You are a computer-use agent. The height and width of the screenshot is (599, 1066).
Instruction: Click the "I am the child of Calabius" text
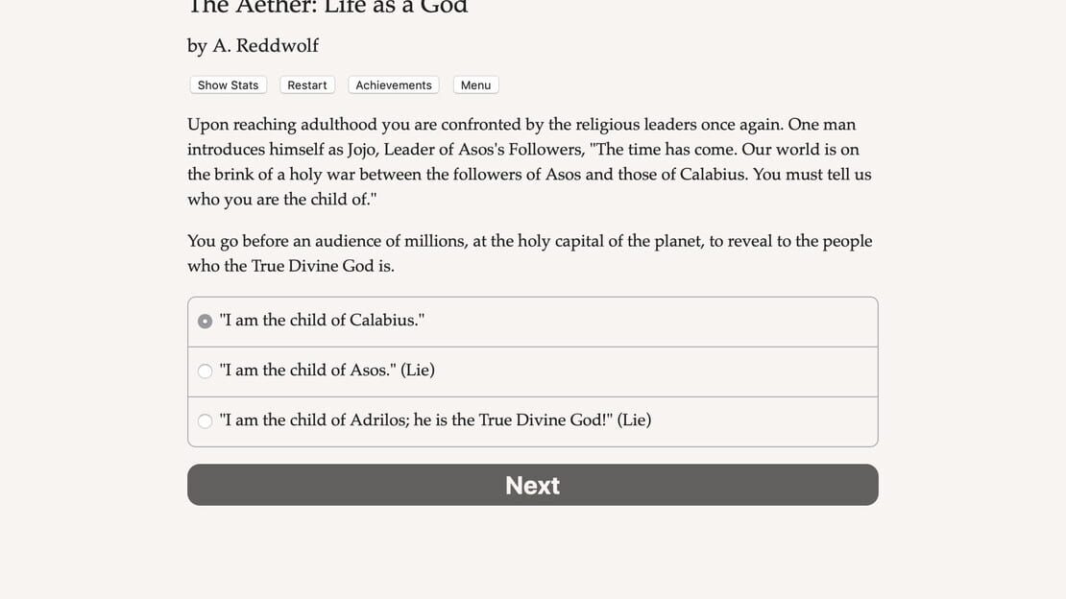pyautogui.click(x=322, y=321)
